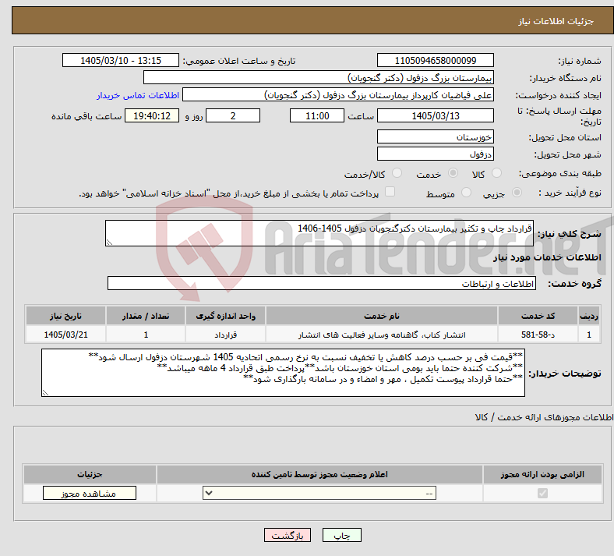Click the اطلاعات خدمات مورد نیاز heading
This screenshot has height=556, width=614.
click(547, 257)
